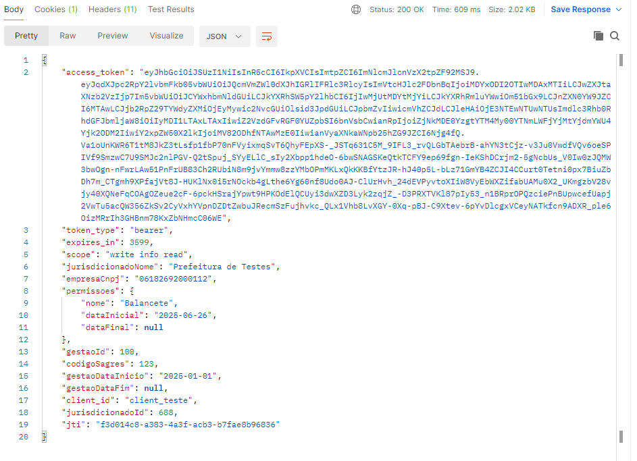Click the "access_token" key
The width and height of the screenshot is (637, 461).
tap(95, 72)
